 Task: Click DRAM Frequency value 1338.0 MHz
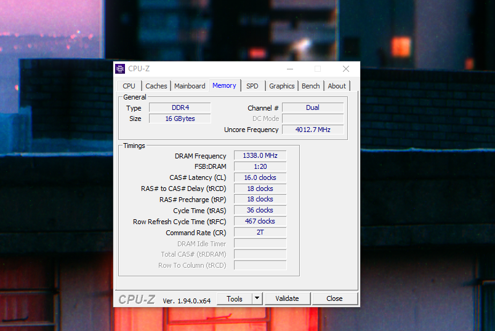260,155
